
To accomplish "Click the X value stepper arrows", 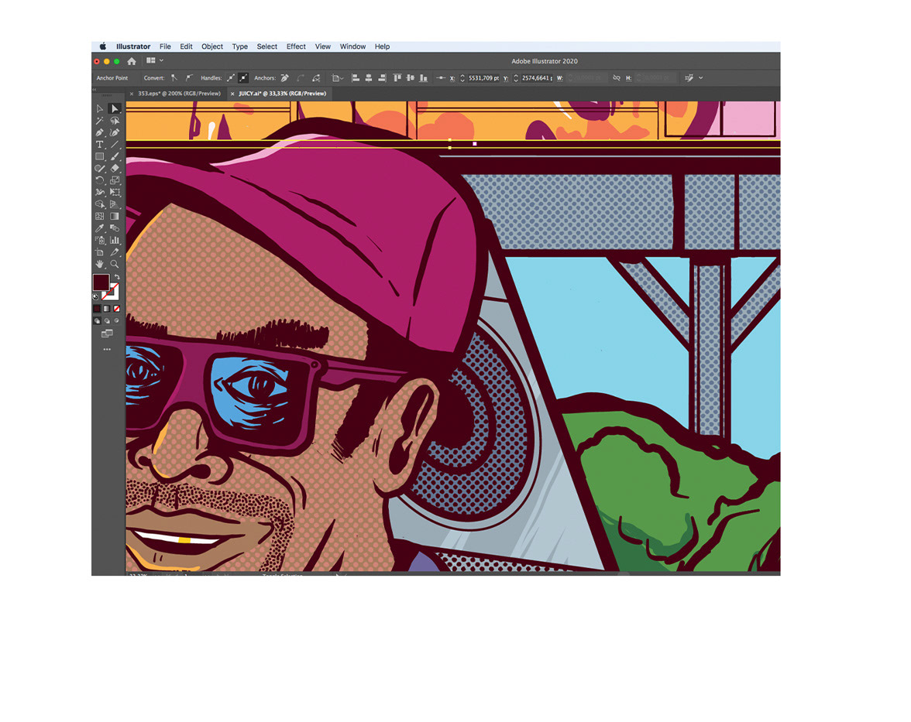I will pos(462,77).
